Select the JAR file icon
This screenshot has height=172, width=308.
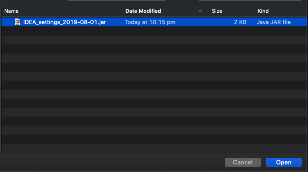(x=18, y=22)
